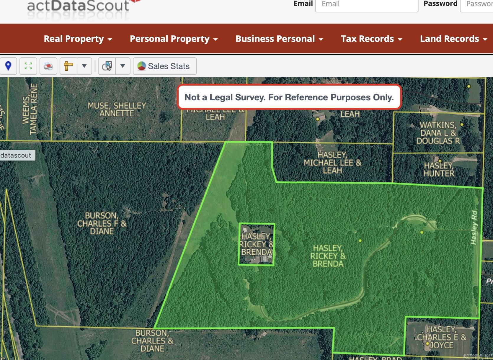Select the HASLEY, CHARLES E & JOYCE parcel
The image size is (493, 360).
(x=442, y=337)
